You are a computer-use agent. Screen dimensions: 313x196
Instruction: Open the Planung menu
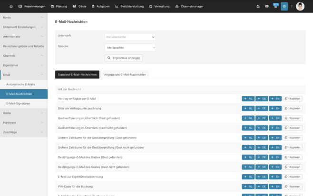[x=59, y=6]
